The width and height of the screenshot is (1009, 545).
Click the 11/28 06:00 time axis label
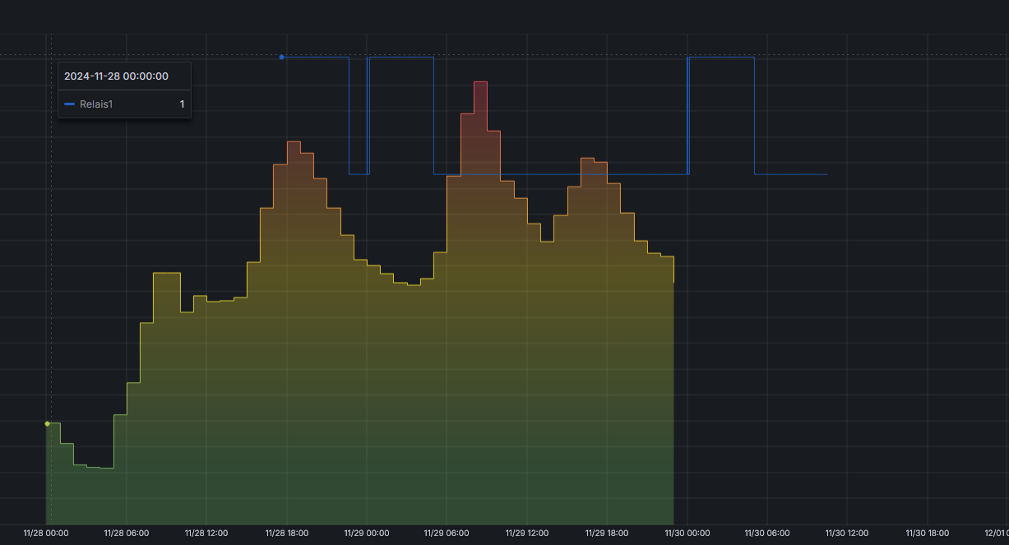[127, 533]
